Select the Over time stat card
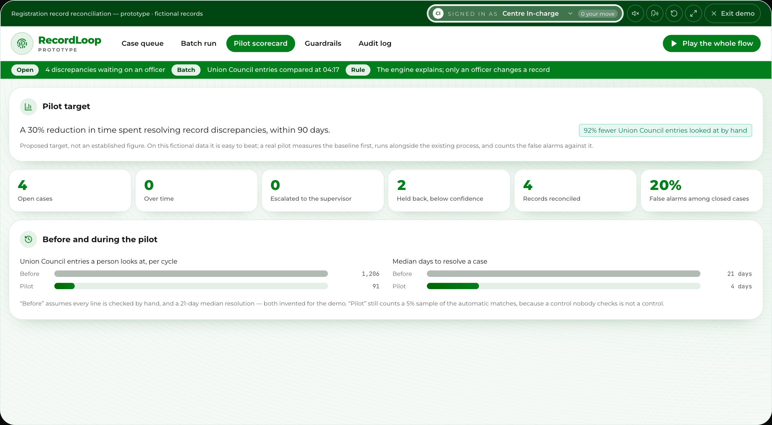The image size is (772, 425). coord(196,191)
